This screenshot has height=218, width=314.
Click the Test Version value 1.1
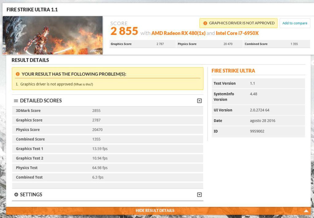click(x=252, y=83)
